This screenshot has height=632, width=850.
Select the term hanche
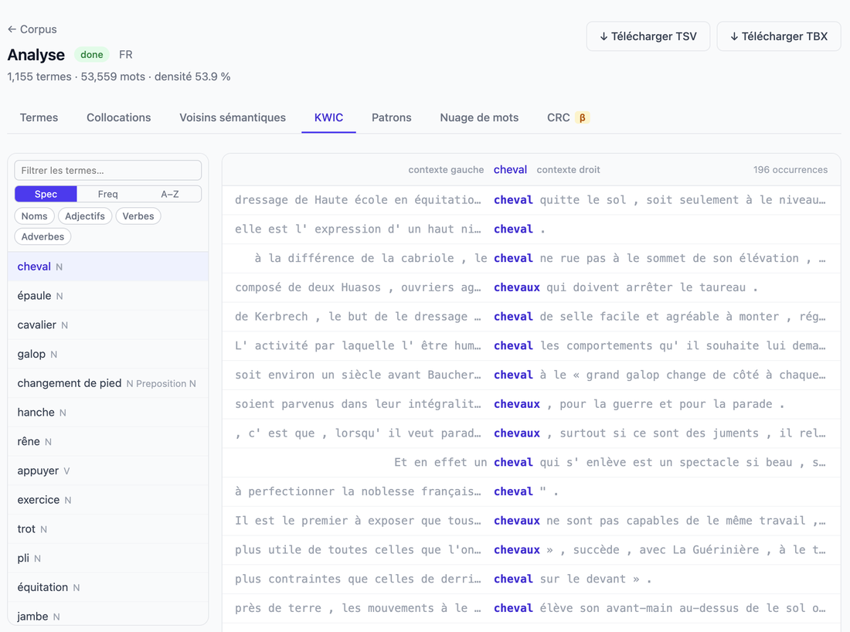tap(108, 413)
